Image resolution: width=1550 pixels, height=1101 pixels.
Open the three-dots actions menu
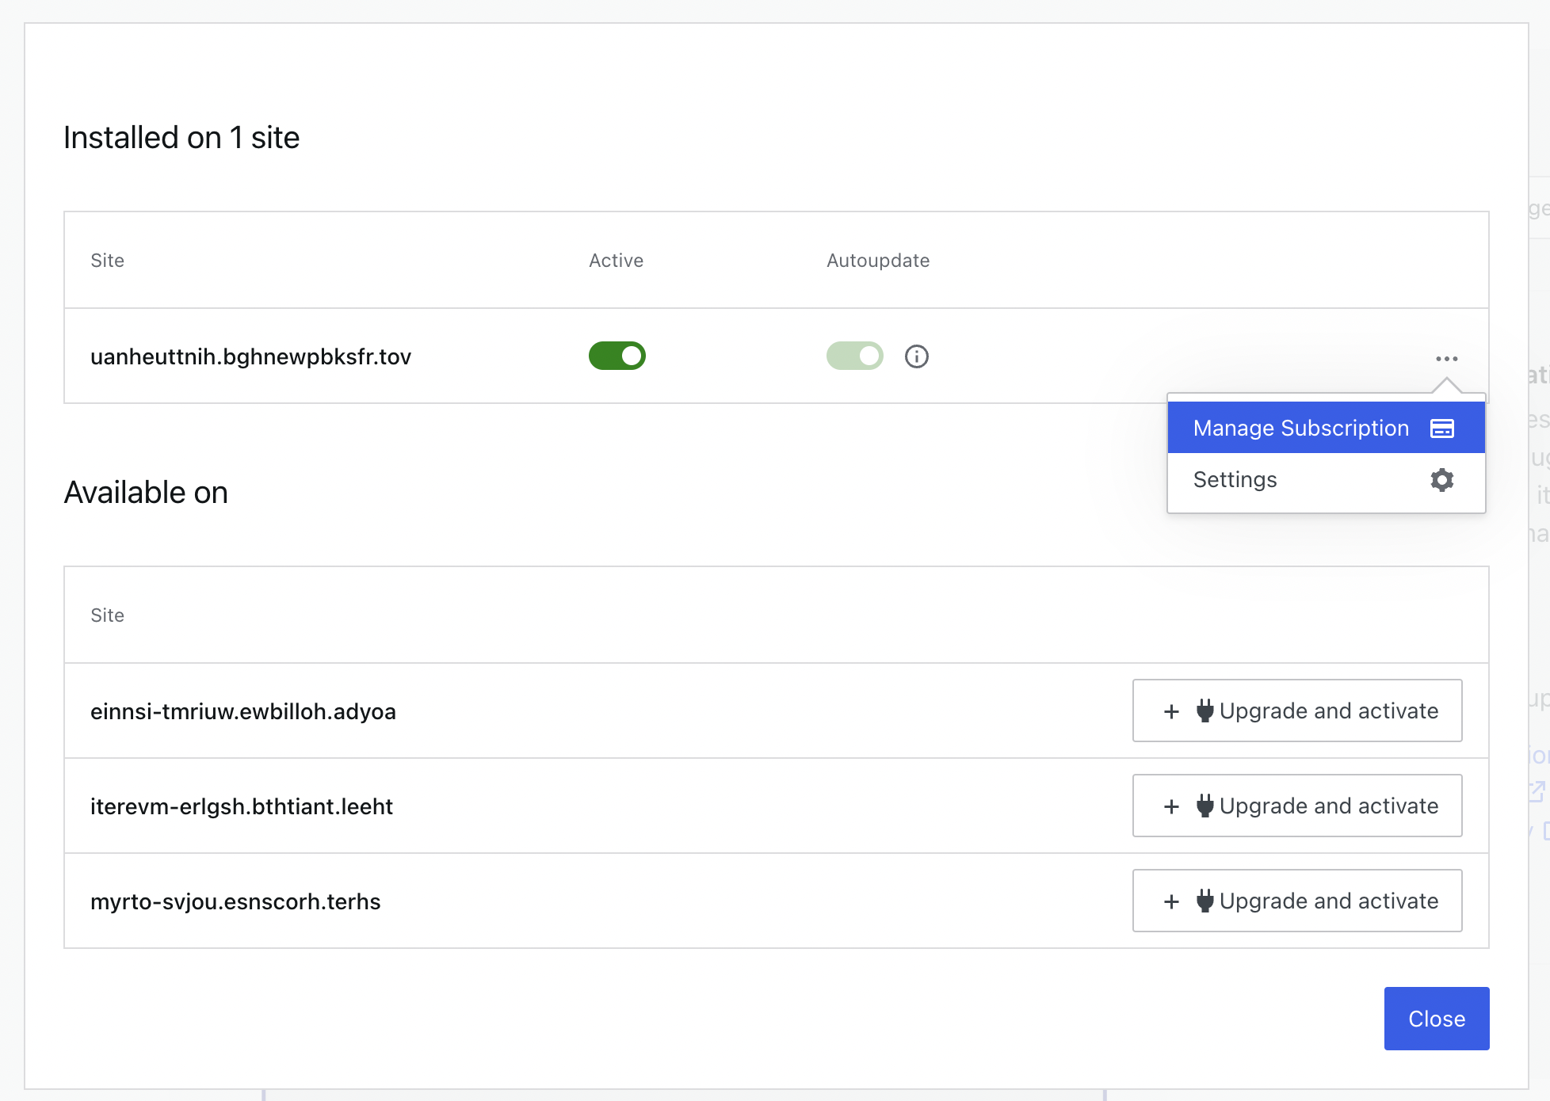coord(1446,359)
